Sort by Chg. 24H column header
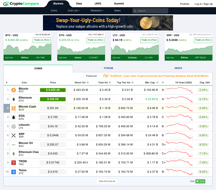 click(205, 83)
